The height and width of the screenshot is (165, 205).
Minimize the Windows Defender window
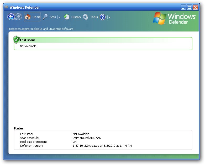[183, 7]
